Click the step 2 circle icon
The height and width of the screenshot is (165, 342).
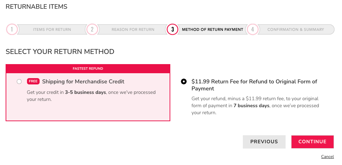point(92,29)
